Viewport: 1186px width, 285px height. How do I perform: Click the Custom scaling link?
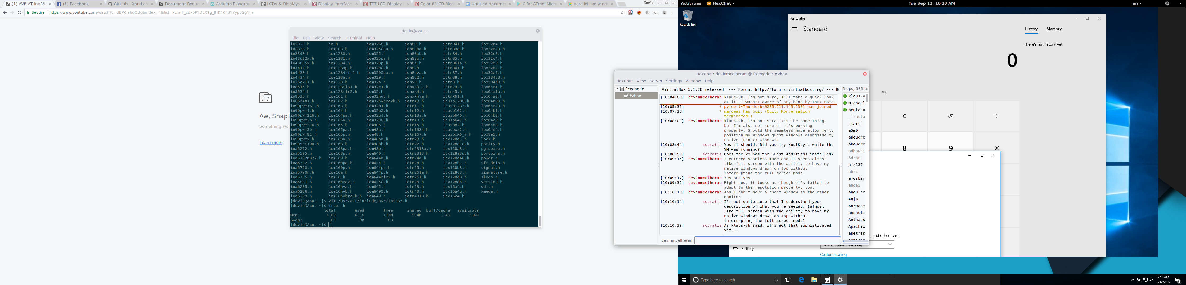click(833, 255)
